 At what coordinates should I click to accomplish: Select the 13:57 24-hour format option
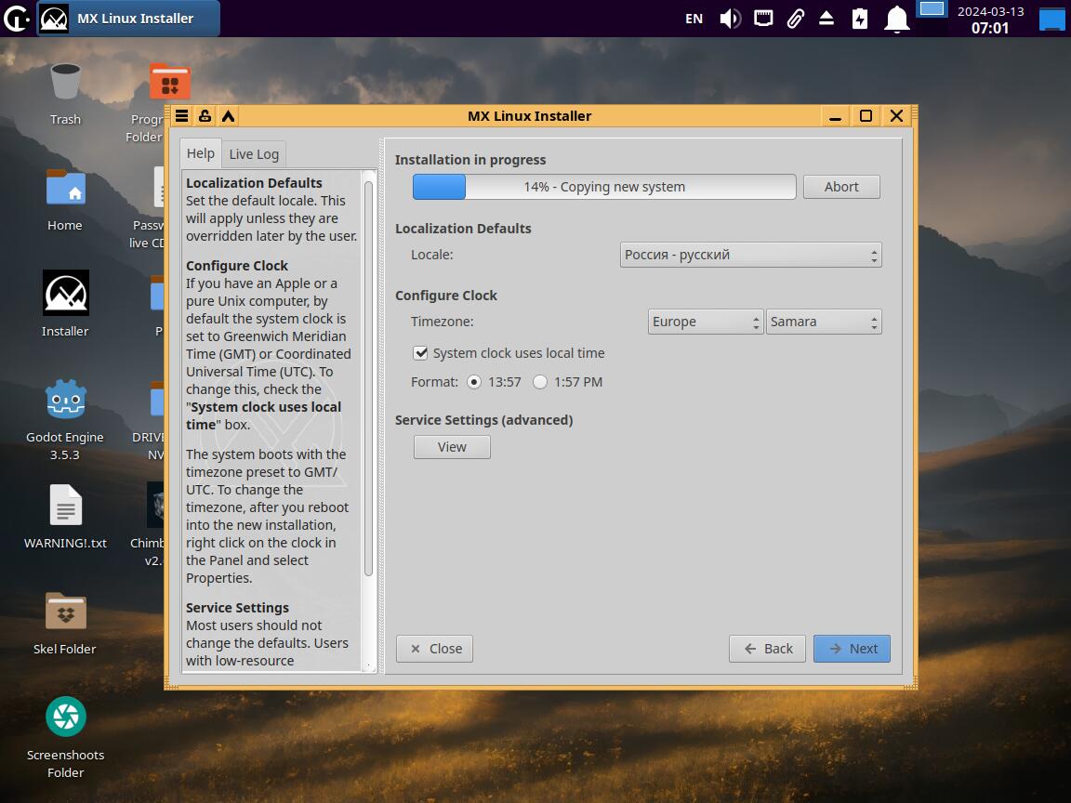pyautogui.click(x=474, y=382)
